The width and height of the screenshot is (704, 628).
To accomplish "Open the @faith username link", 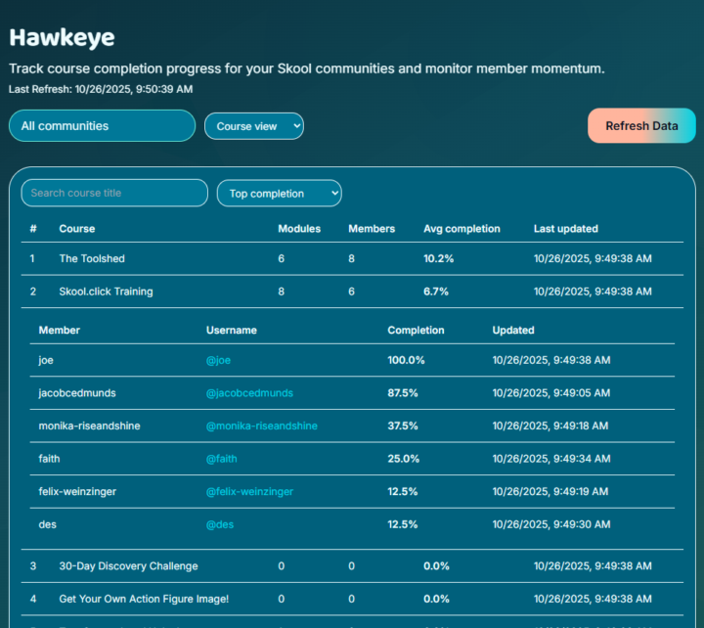I will (x=221, y=459).
